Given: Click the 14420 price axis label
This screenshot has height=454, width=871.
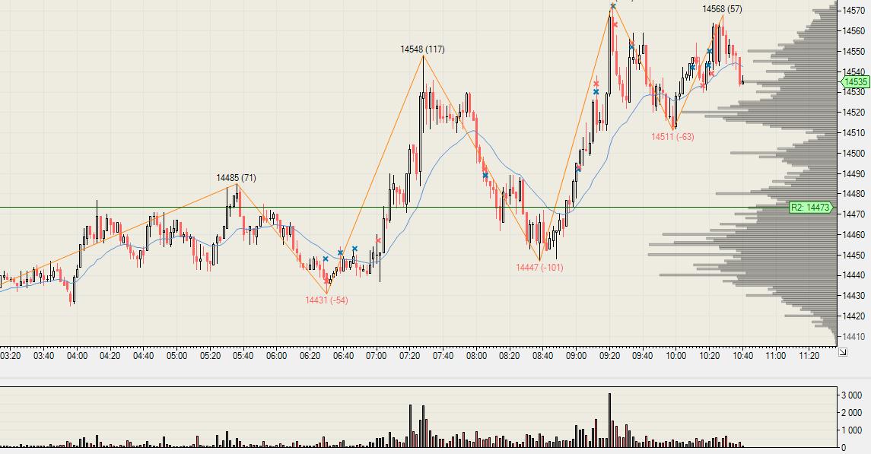Looking at the screenshot, I should coord(854,316).
